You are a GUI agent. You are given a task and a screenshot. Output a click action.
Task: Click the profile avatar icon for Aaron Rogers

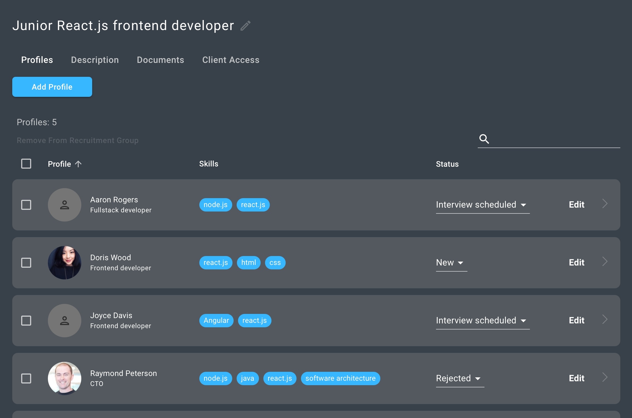[64, 204]
